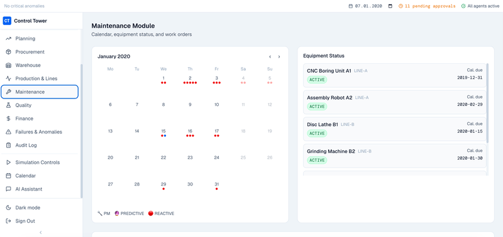The image size is (503, 237).
Task: Click the Procurement box icon
Action: [9, 52]
